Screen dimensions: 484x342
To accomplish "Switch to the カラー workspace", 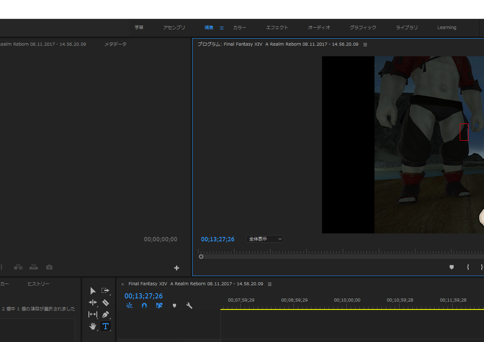I will pyautogui.click(x=240, y=27).
